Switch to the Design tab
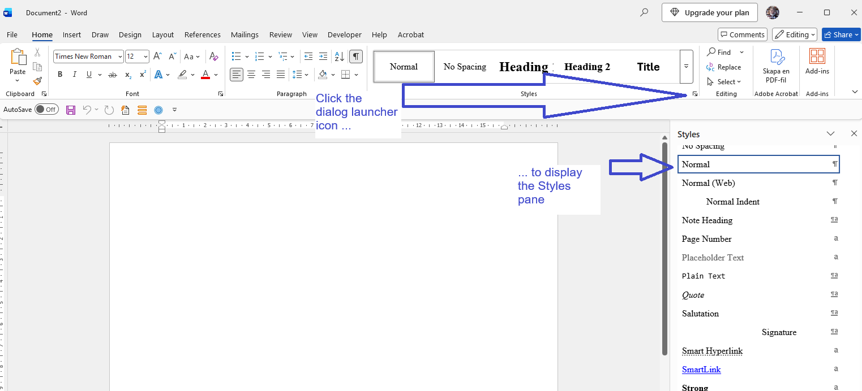The width and height of the screenshot is (862, 391). point(130,34)
